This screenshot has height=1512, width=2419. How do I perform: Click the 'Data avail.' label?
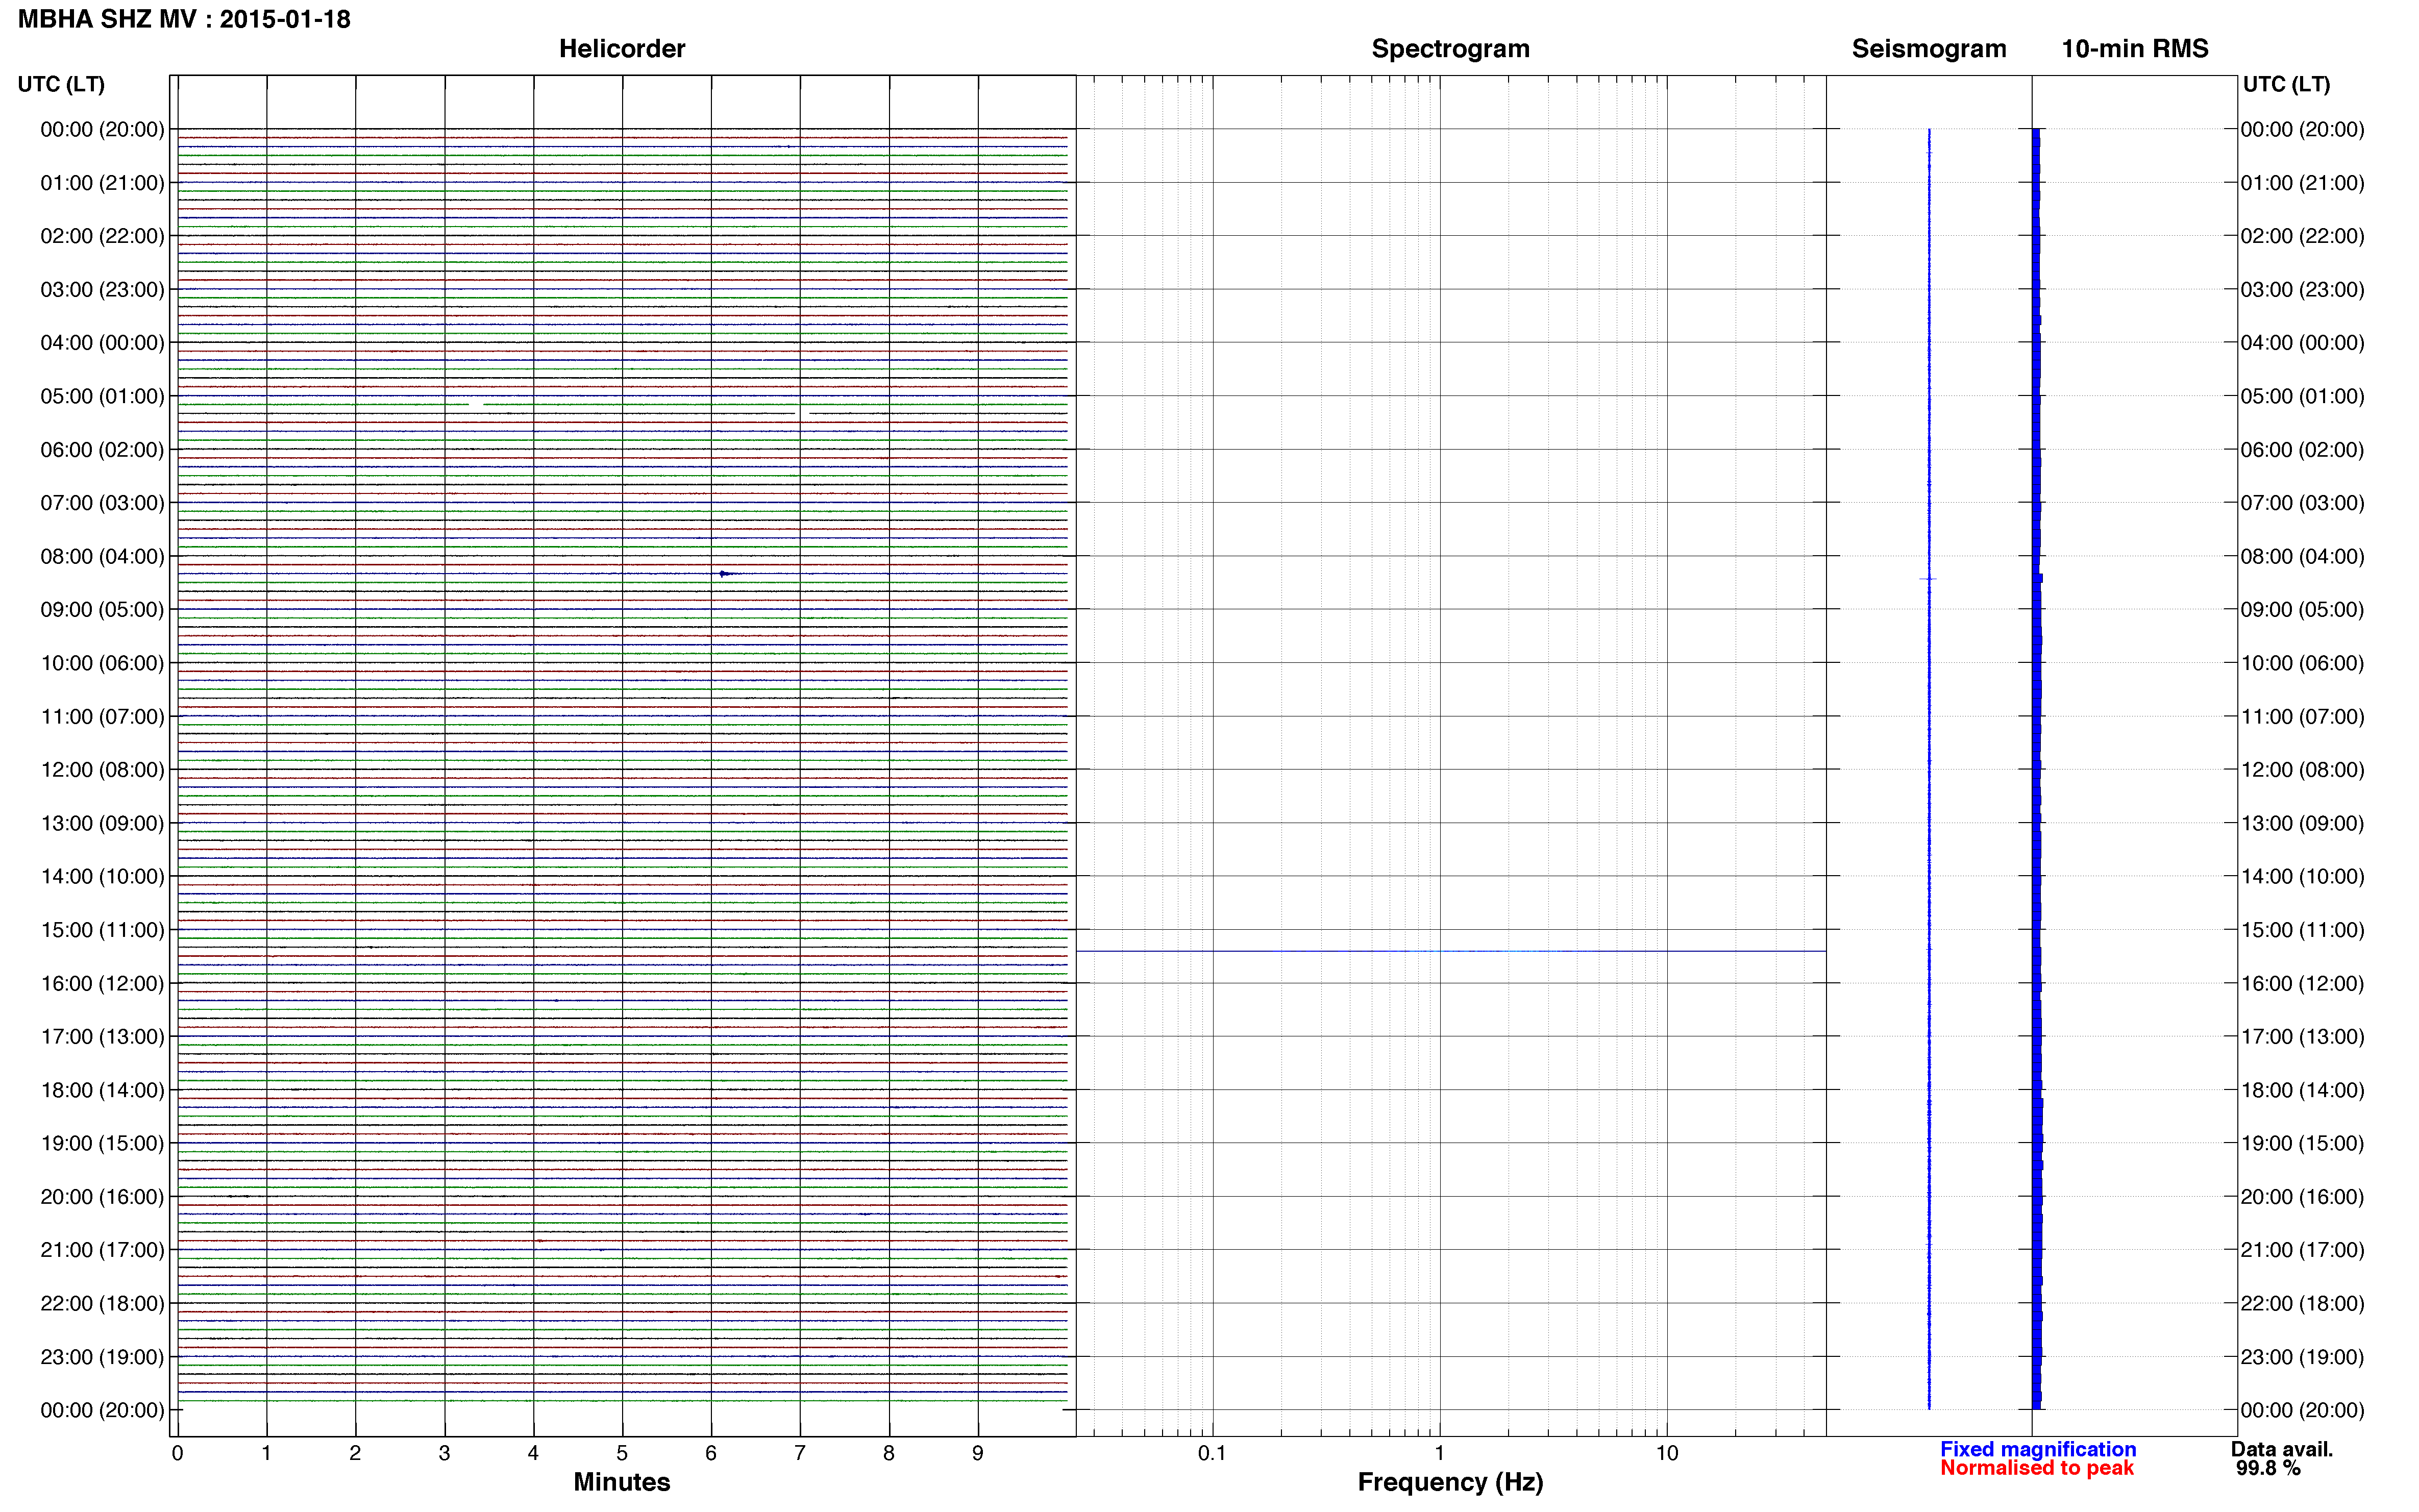2282,1449
